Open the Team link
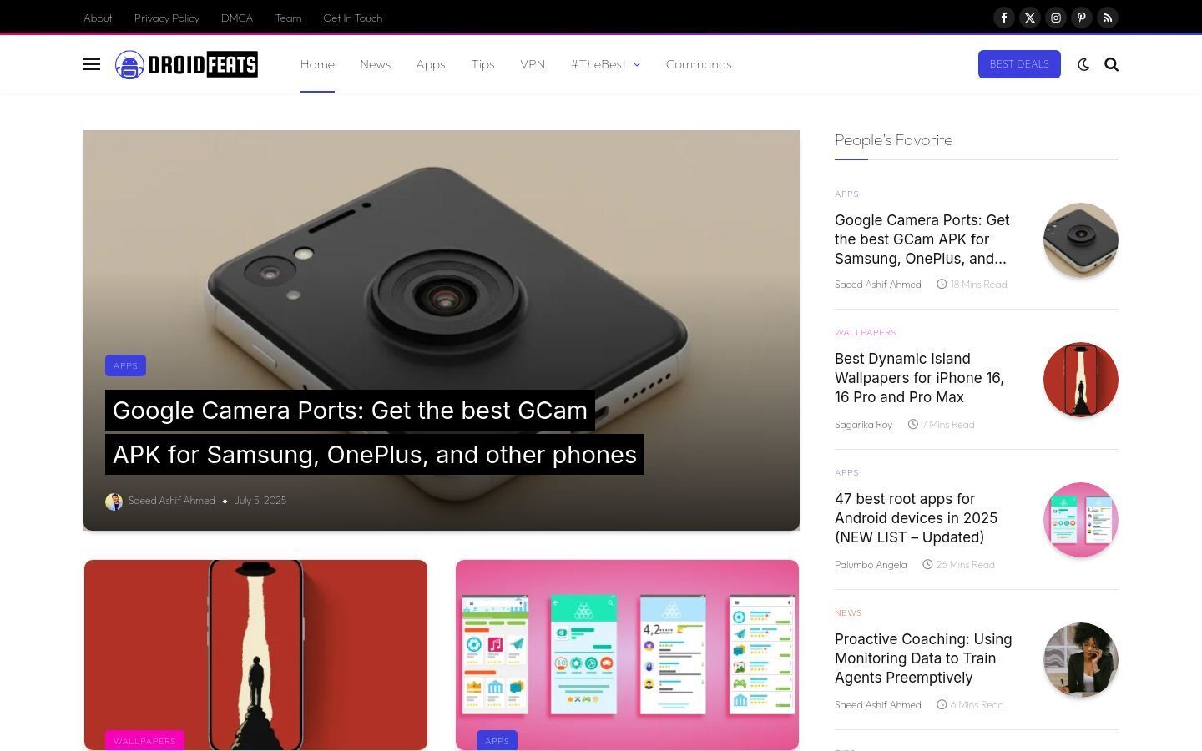The image size is (1202, 751). [288, 18]
